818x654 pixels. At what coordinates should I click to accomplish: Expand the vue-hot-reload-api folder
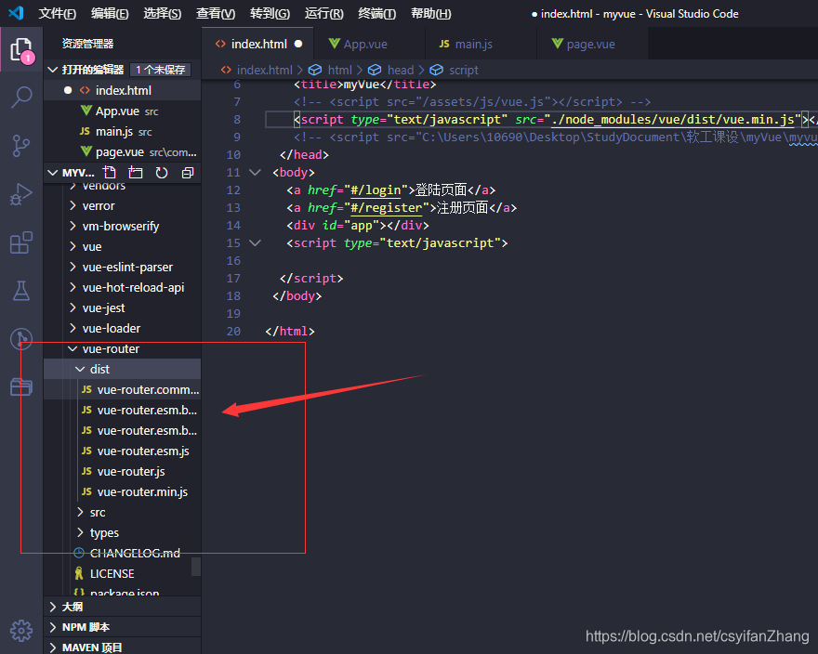click(x=122, y=287)
